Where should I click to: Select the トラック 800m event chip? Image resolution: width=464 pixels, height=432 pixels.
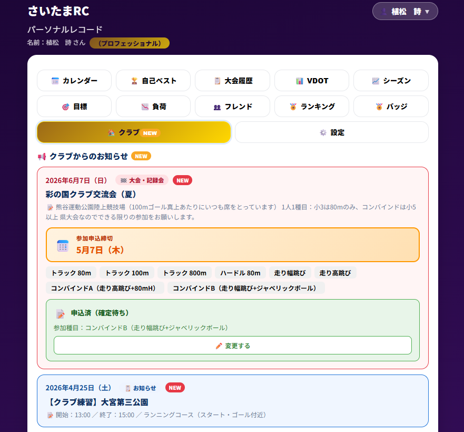[185, 273]
